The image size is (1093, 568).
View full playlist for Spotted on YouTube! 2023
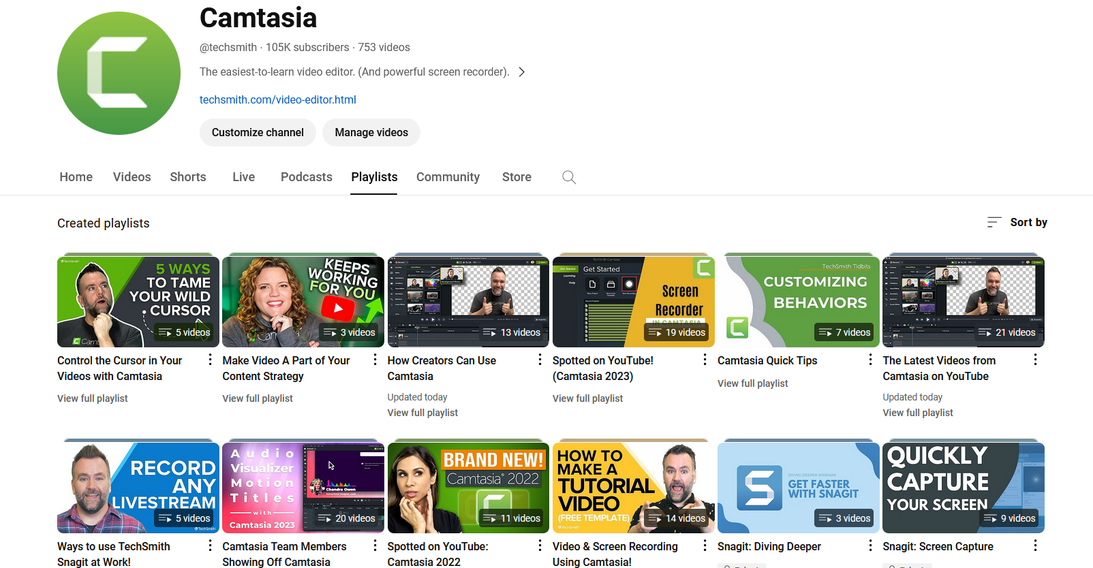point(587,398)
